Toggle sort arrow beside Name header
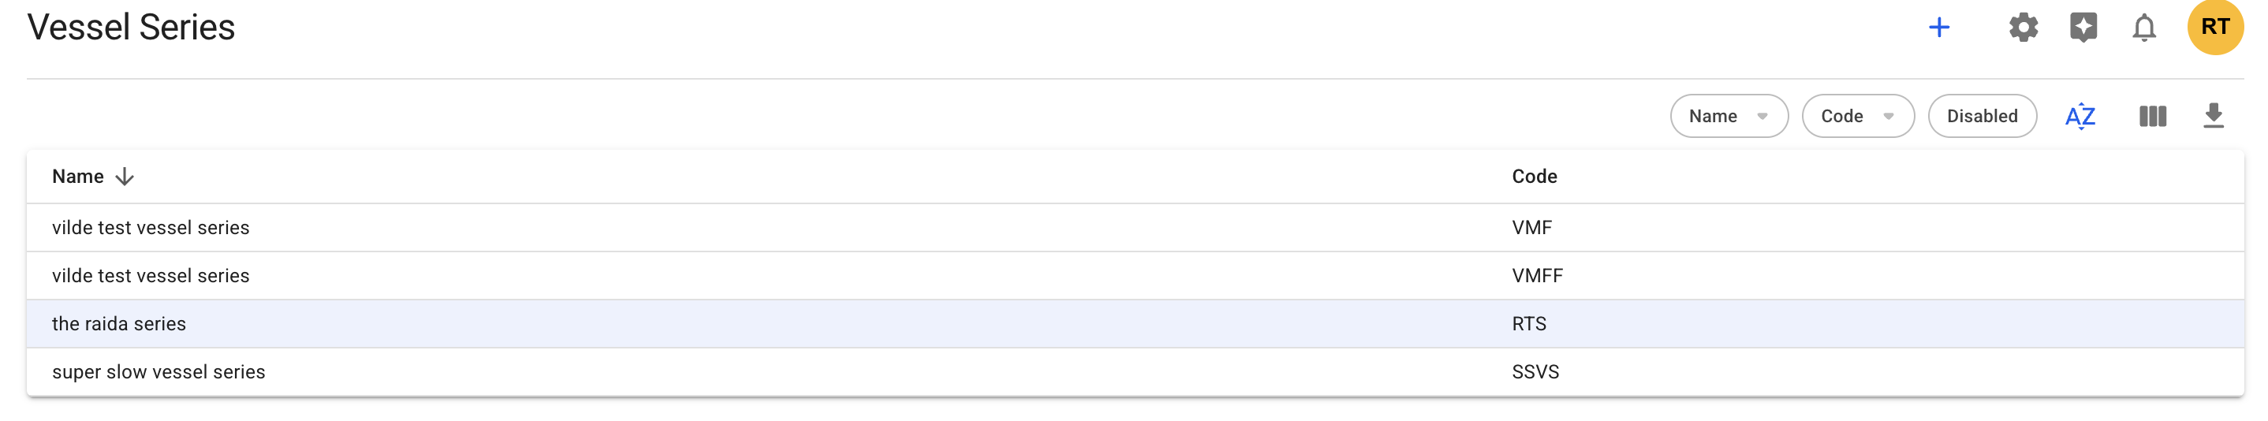 [x=125, y=177]
